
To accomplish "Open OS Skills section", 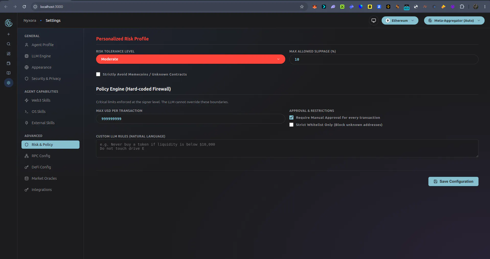I will tap(50, 112).
